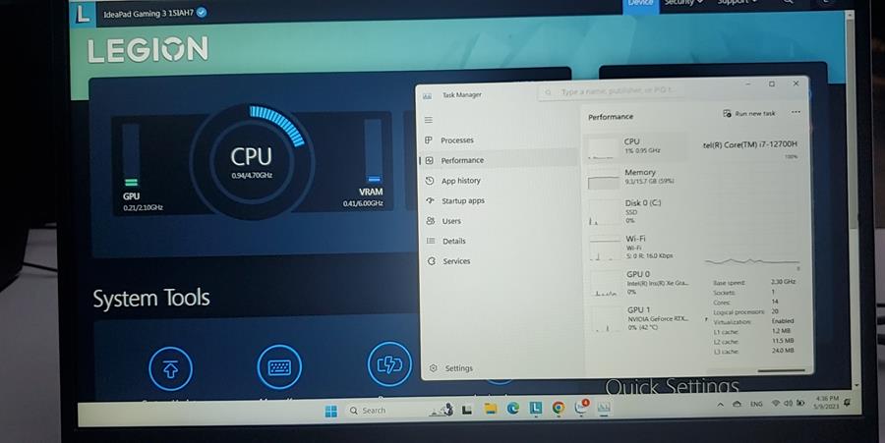Click 0.41/6.00GHz VRAM value text
The image size is (885, 443).
point(363,203)
